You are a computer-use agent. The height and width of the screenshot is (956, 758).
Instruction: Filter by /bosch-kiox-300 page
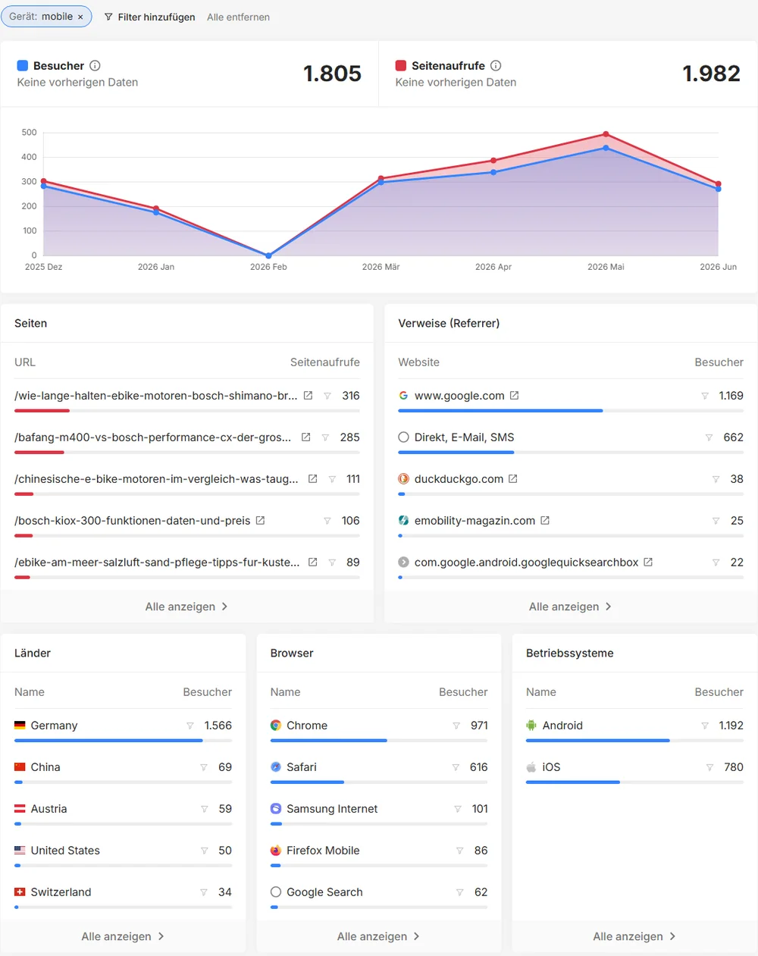coord(327,521)
